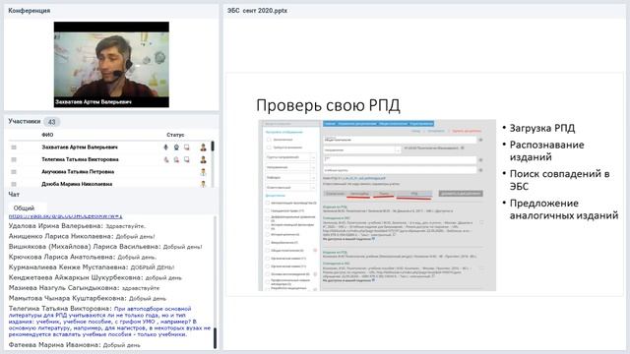Click the muted microphone icon for Телегина Татьяна Викторовна
Screen dimensions: 630x354
click(x=166, y=159)
